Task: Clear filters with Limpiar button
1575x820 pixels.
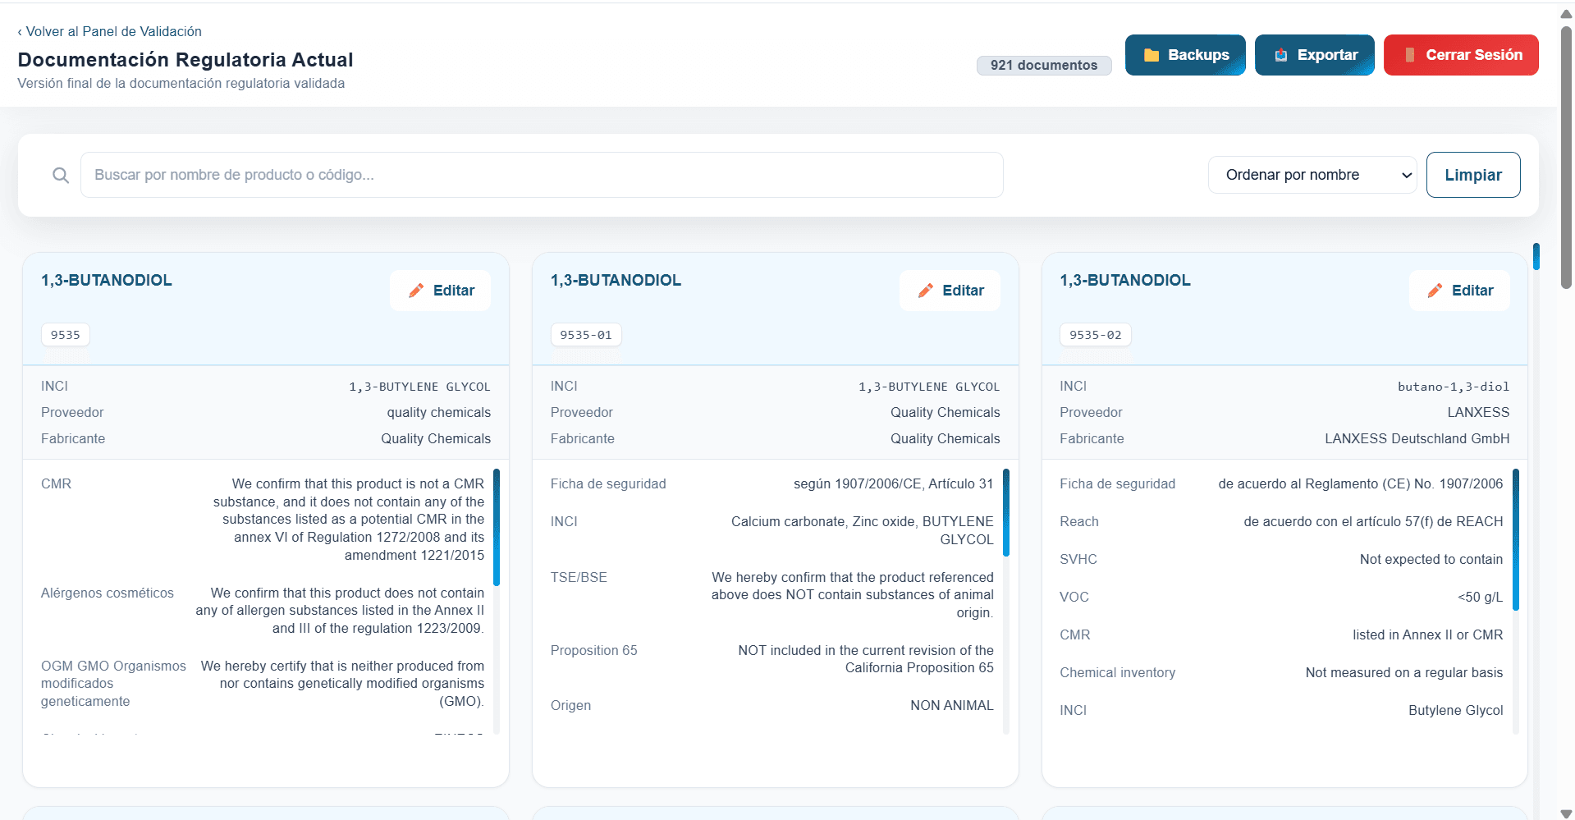Action: [x=1473, y=175]
